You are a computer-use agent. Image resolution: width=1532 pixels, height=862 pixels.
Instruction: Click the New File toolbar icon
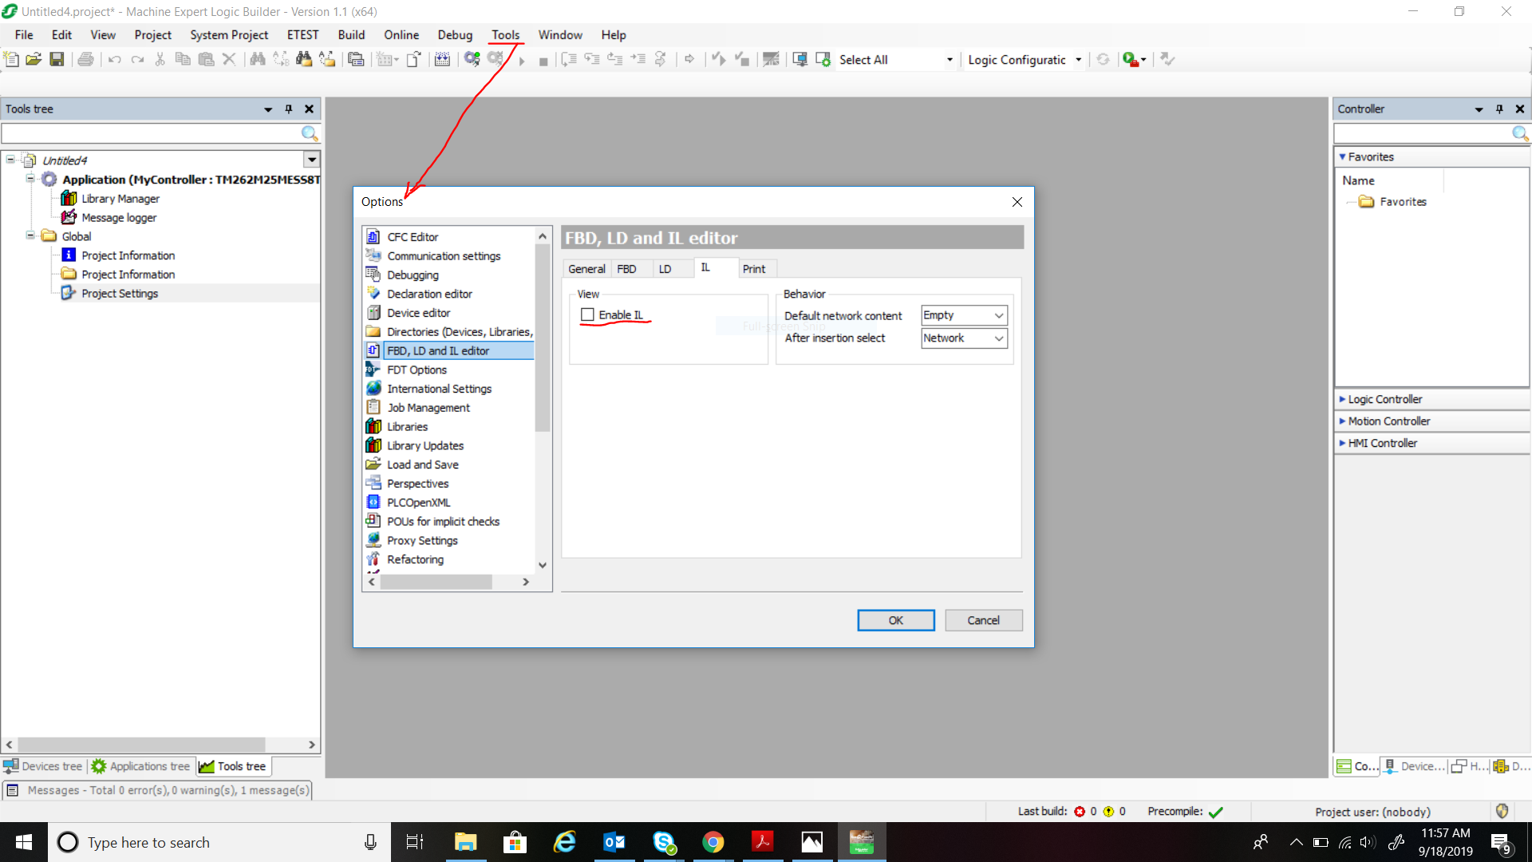click(11, 59)
